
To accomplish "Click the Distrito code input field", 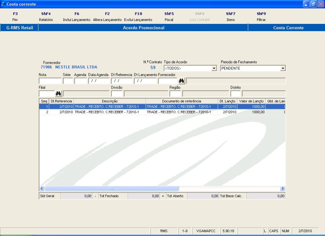I will coord(235,93).
